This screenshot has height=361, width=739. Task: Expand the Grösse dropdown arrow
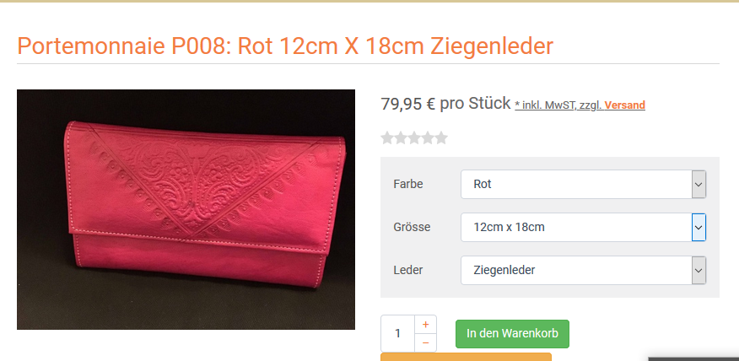click(x=699, y=227)
